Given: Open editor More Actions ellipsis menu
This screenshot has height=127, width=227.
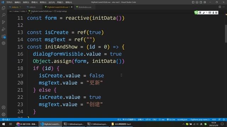Looking at the screenshot, I should [x=224, y=7].
